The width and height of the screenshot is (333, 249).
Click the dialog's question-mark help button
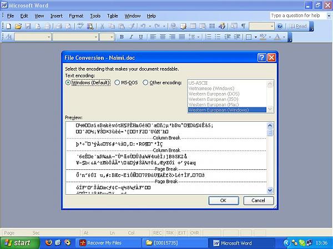tap(261, 58)
